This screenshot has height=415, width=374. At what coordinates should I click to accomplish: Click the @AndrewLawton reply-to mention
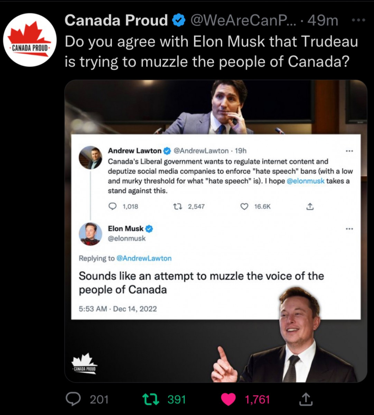point(144,258)
